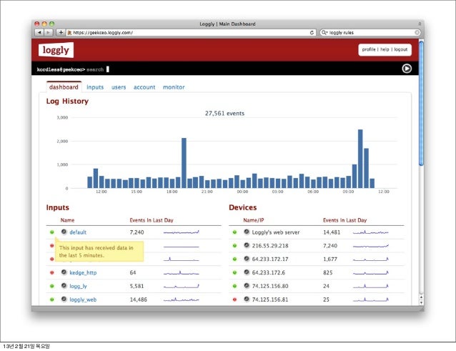Click the gear icon beside kedge_http
Screen dimensions: 456x351
64,272
